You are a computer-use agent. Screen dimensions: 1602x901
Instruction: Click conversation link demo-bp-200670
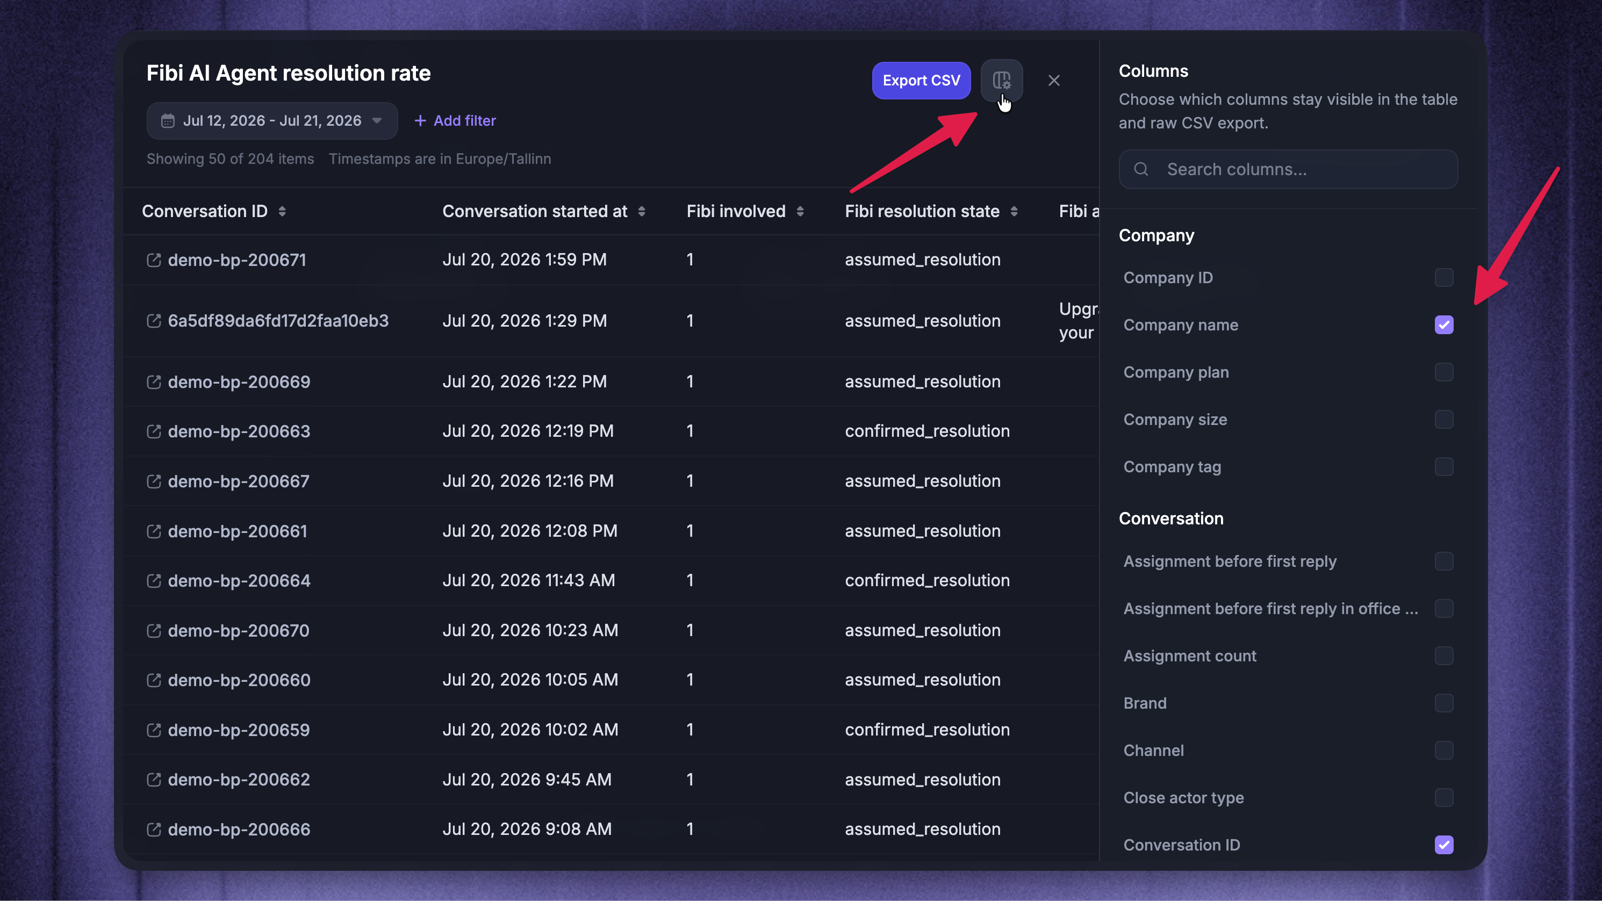(238, 631)
